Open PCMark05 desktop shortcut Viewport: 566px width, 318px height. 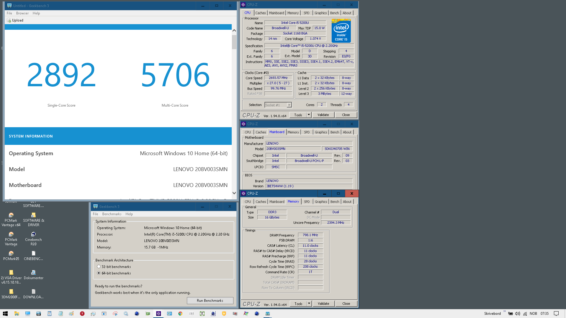pyautogui.click(x=11, y=256)
